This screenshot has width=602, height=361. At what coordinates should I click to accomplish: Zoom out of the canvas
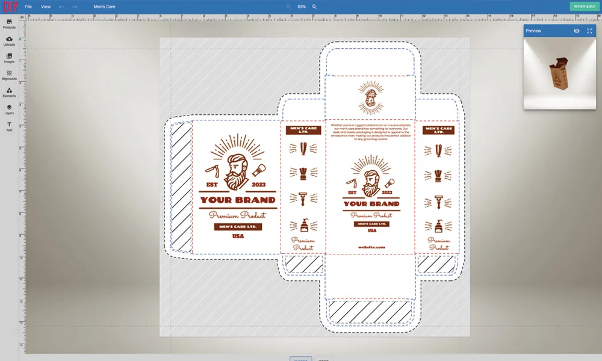coord(290,6)
